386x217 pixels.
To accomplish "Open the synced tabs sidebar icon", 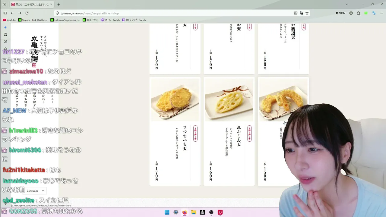I will click(5, 34).
